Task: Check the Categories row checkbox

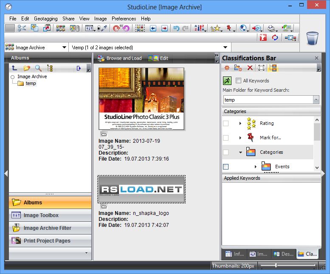Action: (x=226, y=152)
